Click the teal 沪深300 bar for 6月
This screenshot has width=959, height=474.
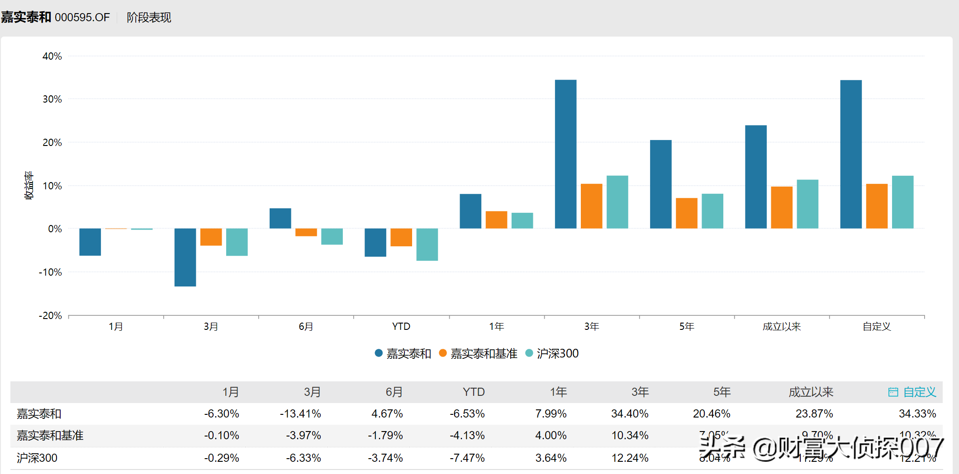point(332,237)
